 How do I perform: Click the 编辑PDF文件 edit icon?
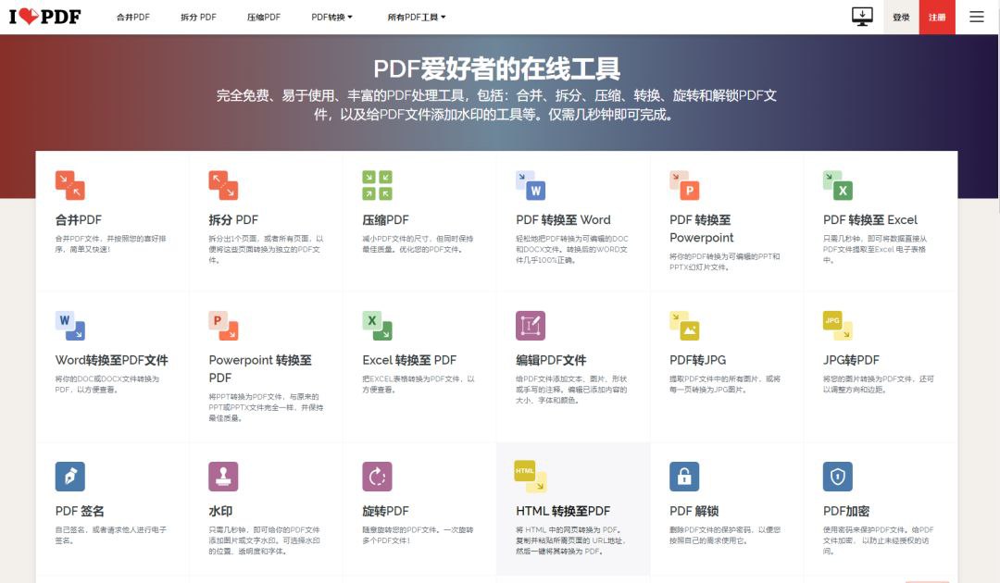click(x=531, y=326)
